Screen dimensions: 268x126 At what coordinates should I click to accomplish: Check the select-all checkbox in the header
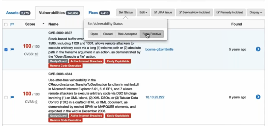tap(6, 25)
